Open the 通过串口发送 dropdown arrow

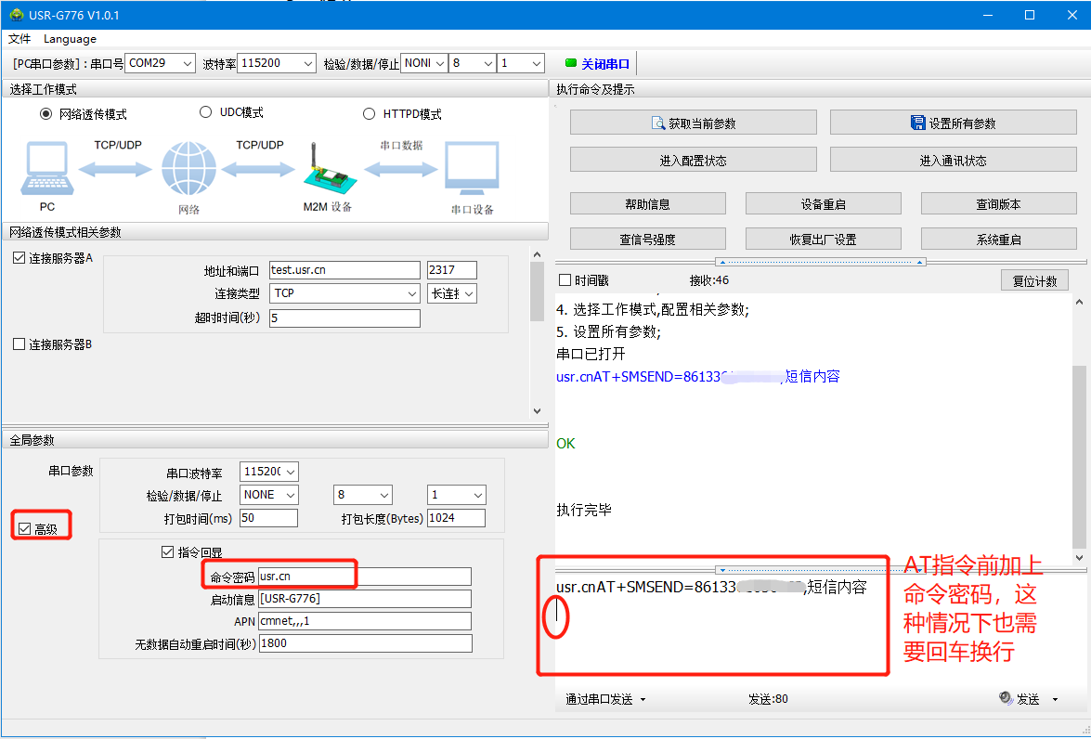click(x=643, y=699)
